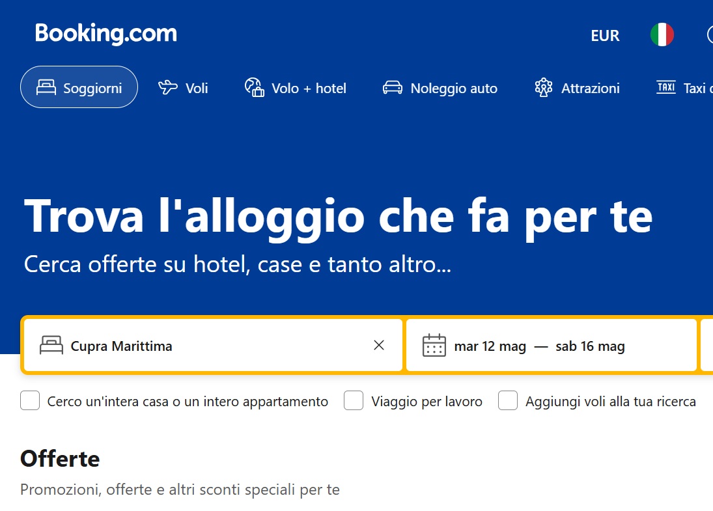Clear the Cupra Marittima destination text
Image resolution: width=713 pixels, height=511 pixels.
click(379, 346)
